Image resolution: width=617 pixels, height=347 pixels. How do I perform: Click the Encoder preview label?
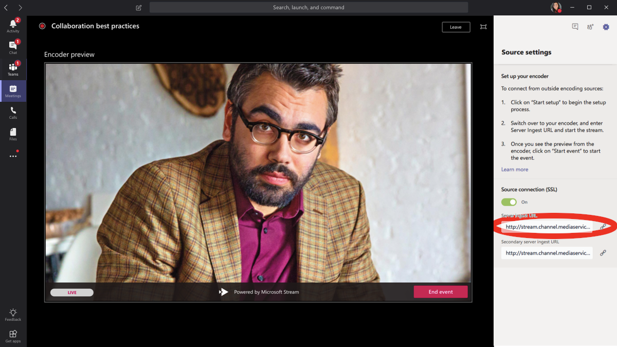pos(69,54)
